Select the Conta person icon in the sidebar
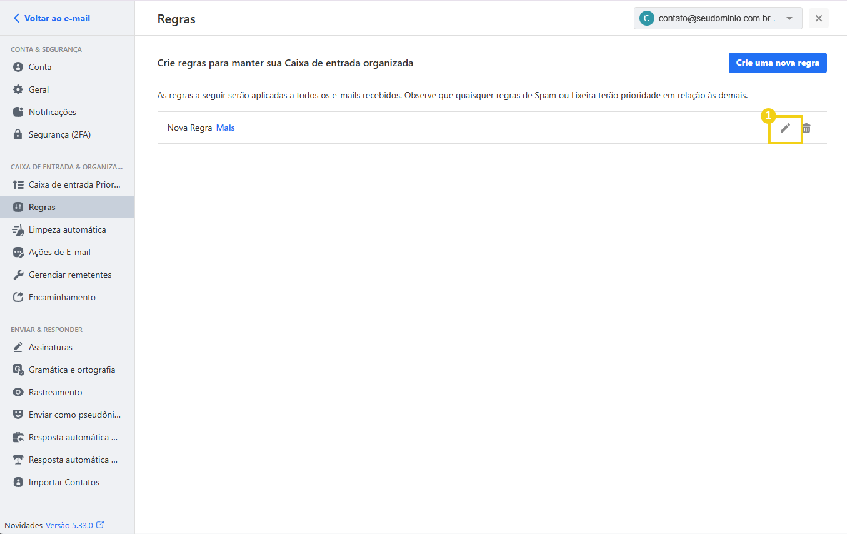 pyautogui.click(x=17, y=67)
